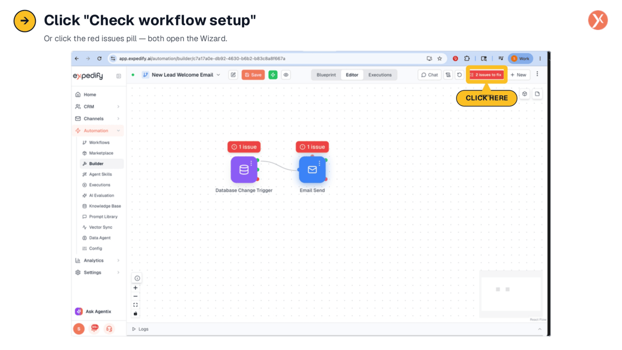The image size is (622, 350).
Task: Collapse the Automation sidebar section
Action: pos(98,131)
